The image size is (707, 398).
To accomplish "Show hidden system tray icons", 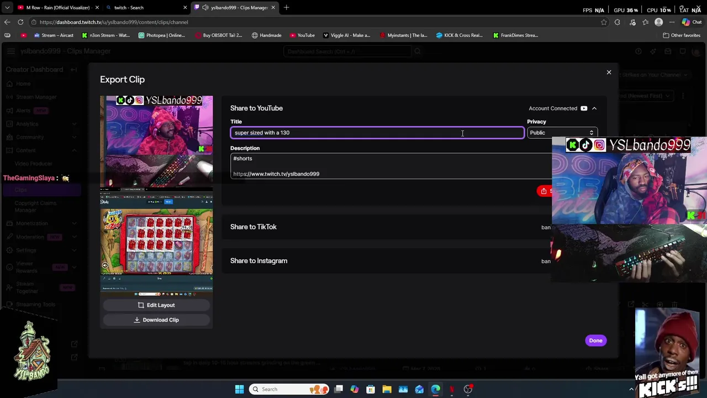I will coord(631,389).
